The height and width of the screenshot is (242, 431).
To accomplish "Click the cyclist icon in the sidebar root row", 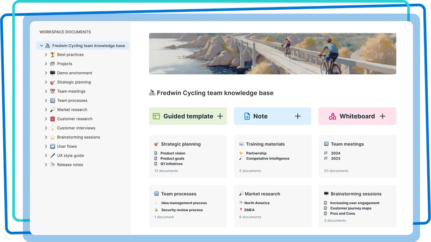I will [x=47, y=46].
